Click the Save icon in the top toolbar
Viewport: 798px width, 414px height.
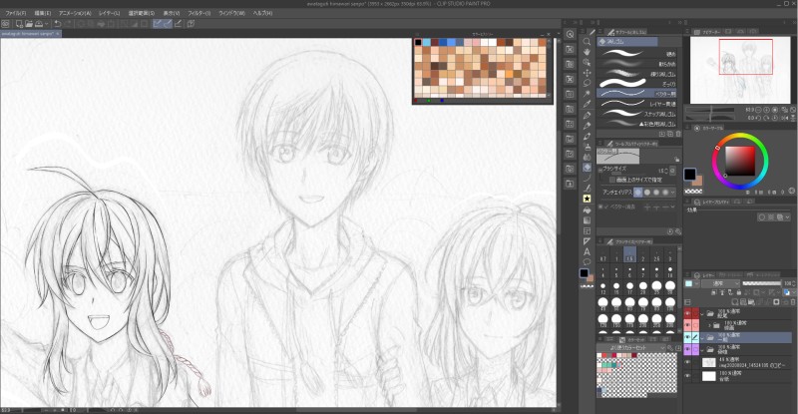pos(39,23)
